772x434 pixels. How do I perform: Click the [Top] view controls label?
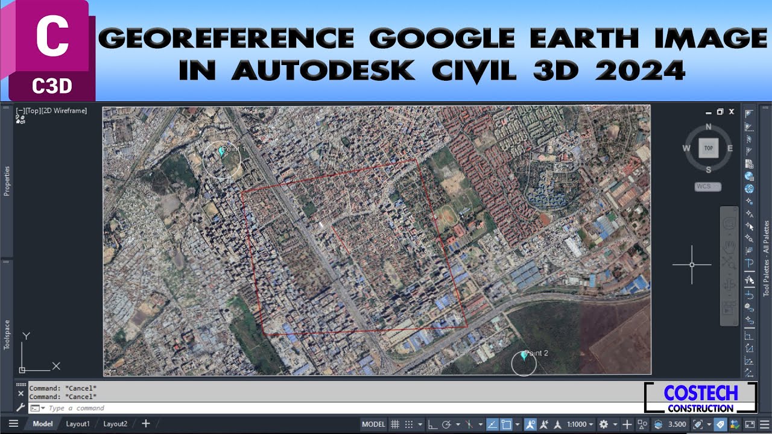32,111
